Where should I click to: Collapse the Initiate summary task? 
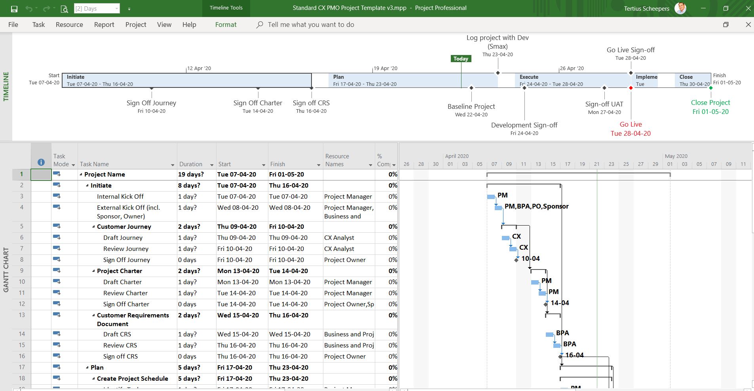pyautogui.click(x=87, y=186)
